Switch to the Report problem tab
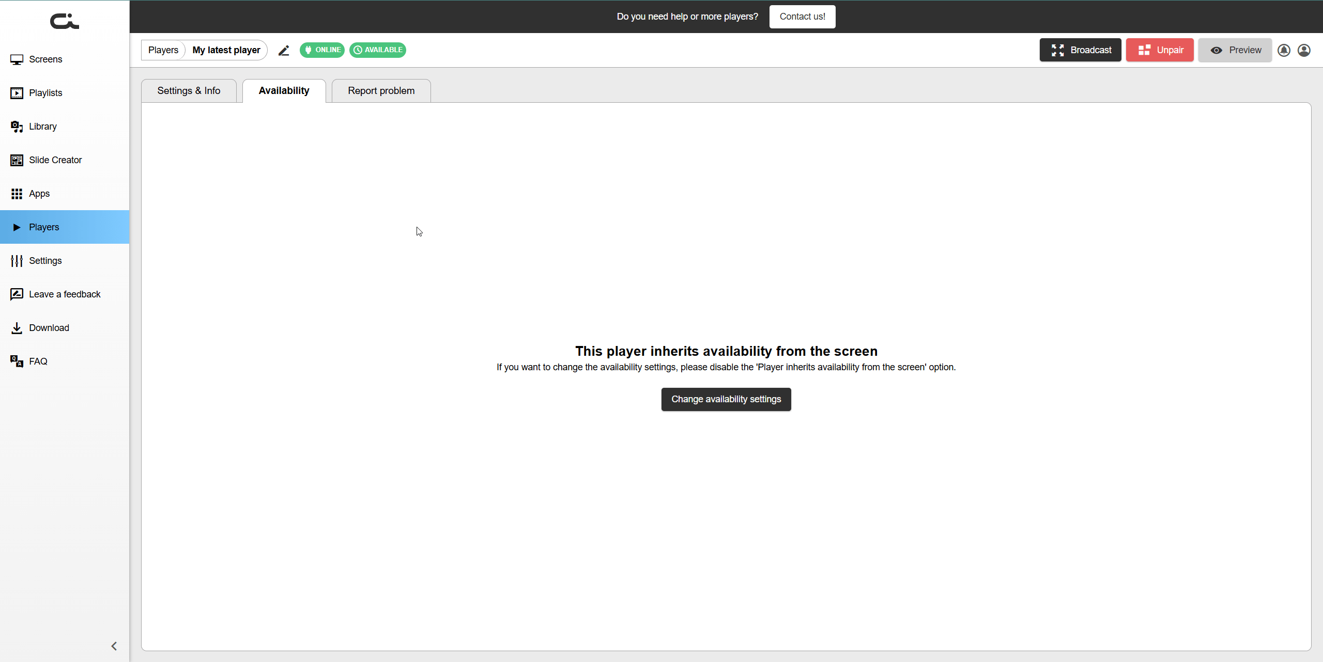Image resolution: width=1323 pixels, height=662 pixels. pyautogui.click(x=381, y=91)
